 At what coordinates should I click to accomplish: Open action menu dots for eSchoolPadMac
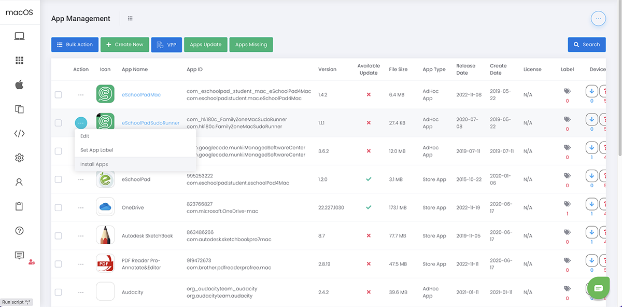pyautogui.click(x=81, y=95)
